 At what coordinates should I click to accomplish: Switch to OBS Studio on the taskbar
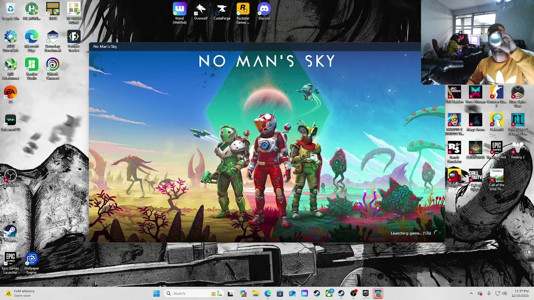pos(354,293)
